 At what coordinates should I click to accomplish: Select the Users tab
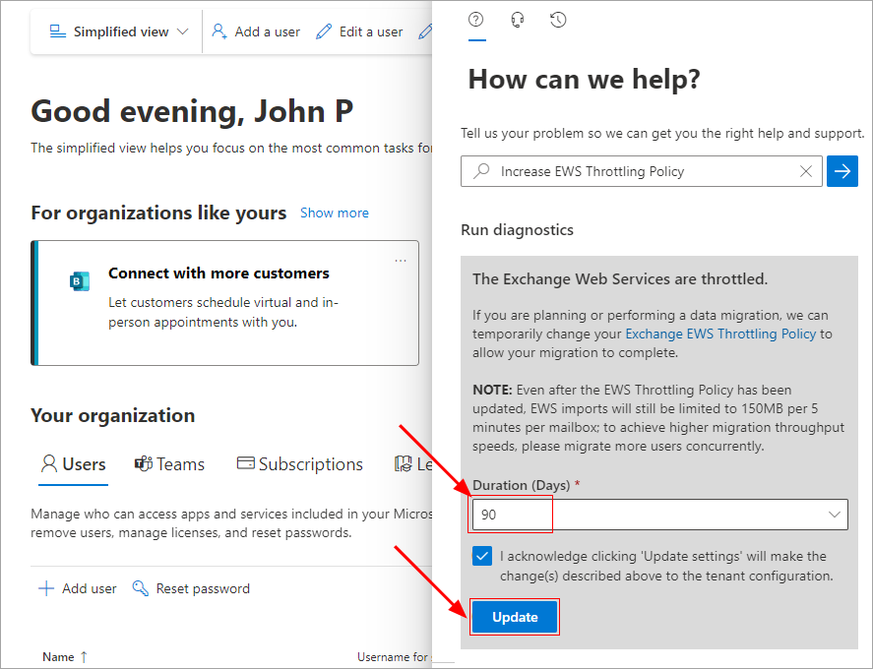coord(73,464)
